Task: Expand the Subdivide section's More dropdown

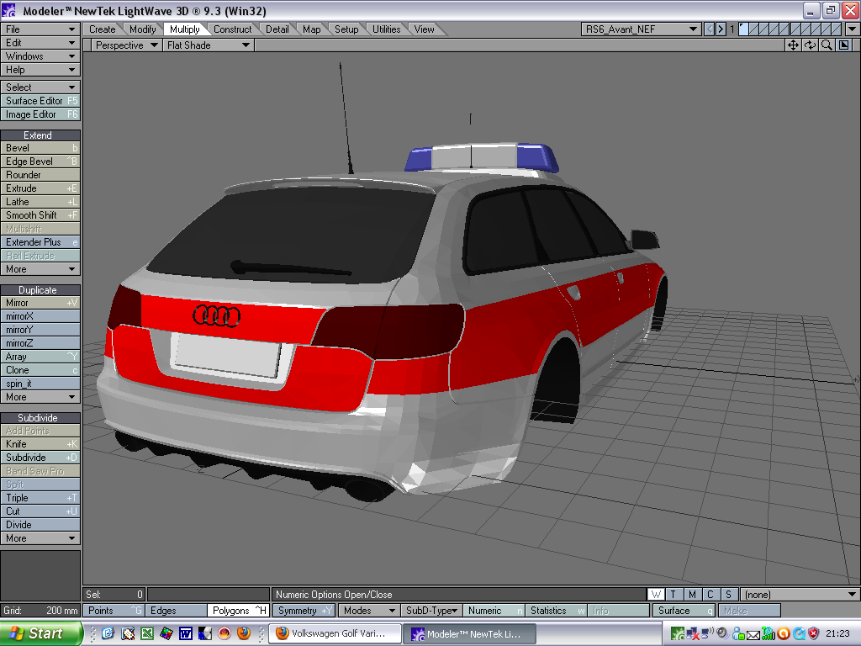Action: pos(40,538)
